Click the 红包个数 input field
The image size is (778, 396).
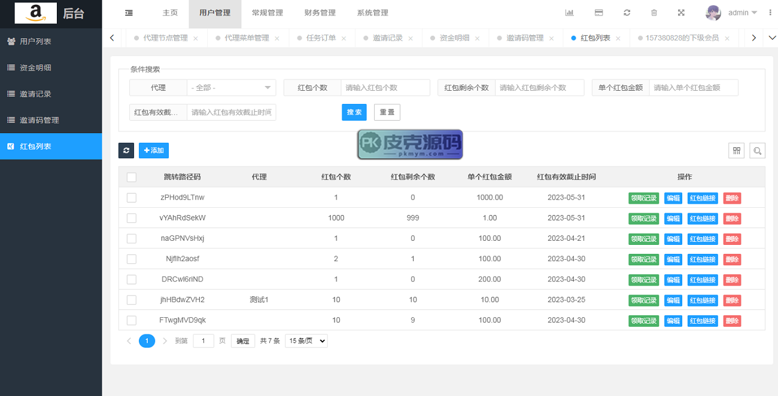(x=385, y=88)
